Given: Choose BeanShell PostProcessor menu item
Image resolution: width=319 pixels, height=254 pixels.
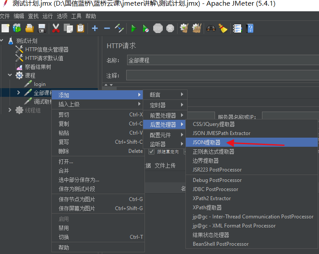Looking at the screenshot, I should tap(252, 244).
